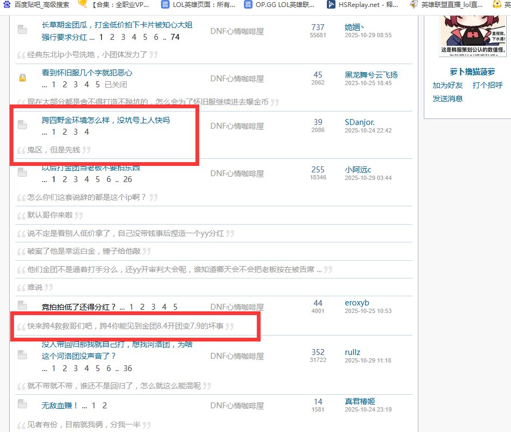
Task: Jump to page 36 of 河洛团 thread
Action: (x=128, y=368)
